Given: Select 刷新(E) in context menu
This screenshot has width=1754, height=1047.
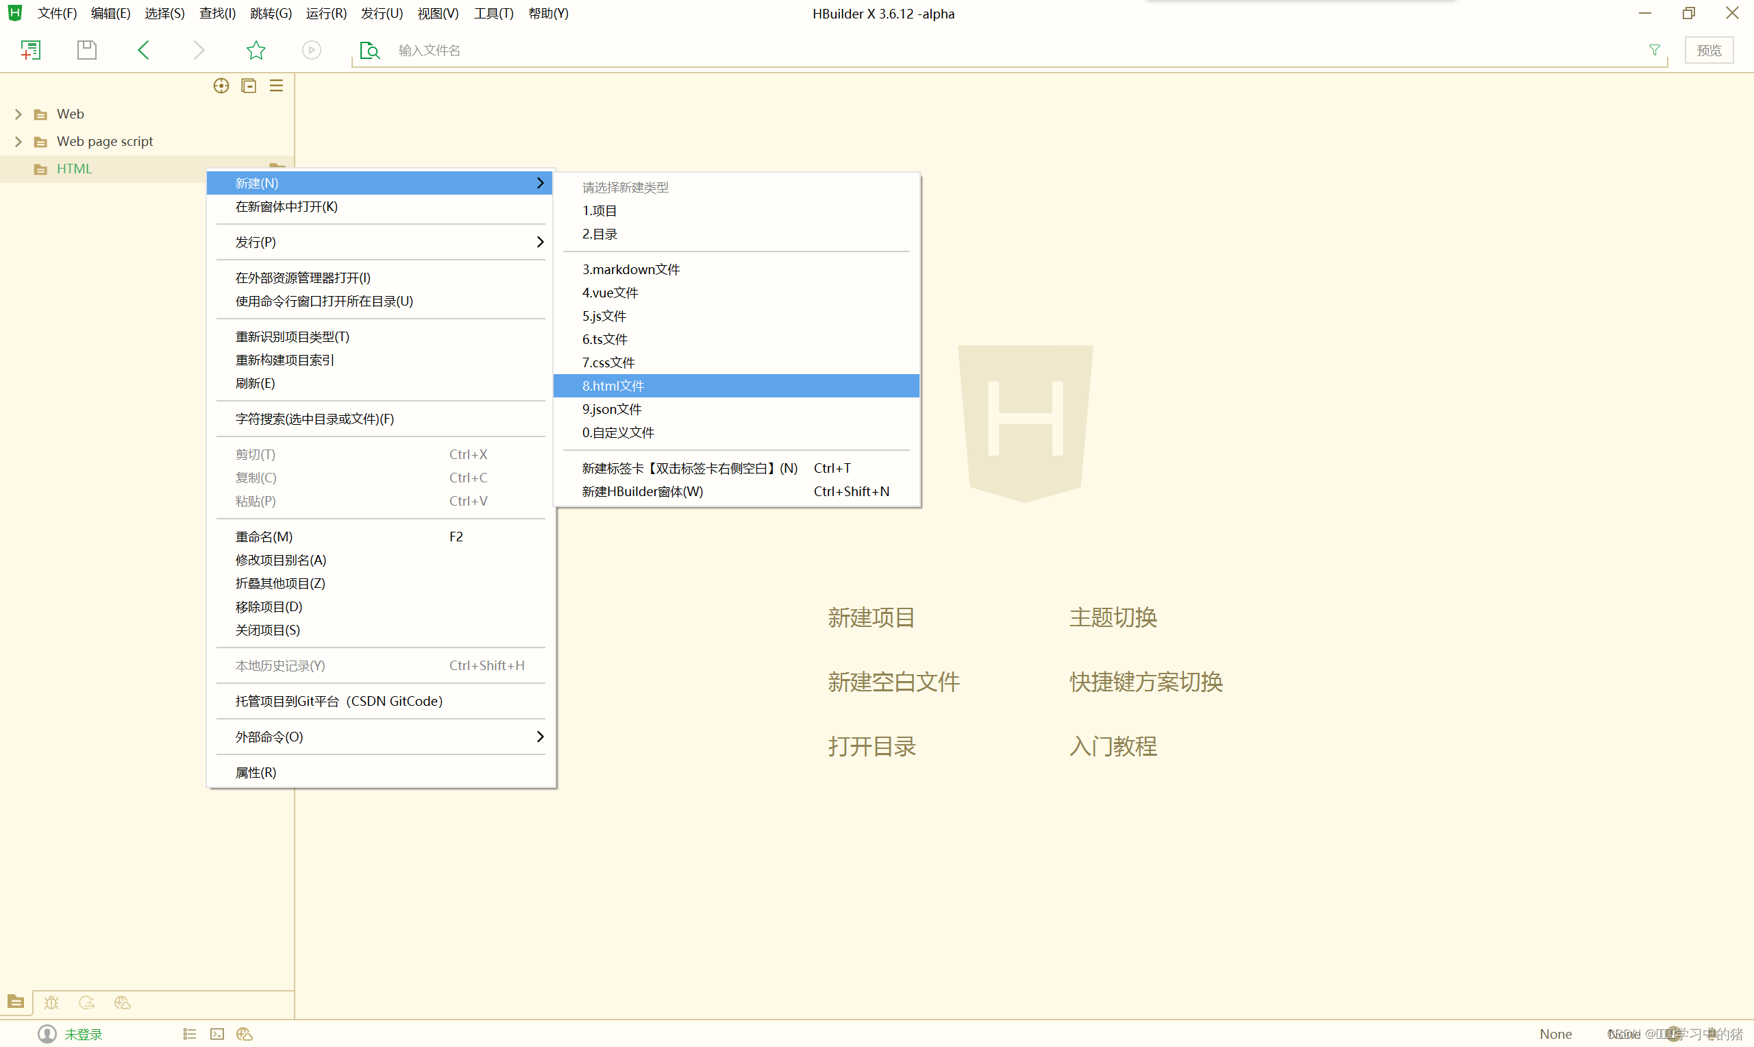Looking at the screenshot, I should click(381, 384).
